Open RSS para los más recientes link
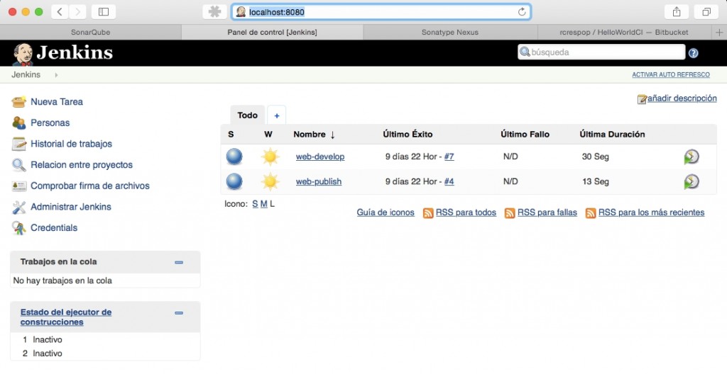 pos(652,212)
